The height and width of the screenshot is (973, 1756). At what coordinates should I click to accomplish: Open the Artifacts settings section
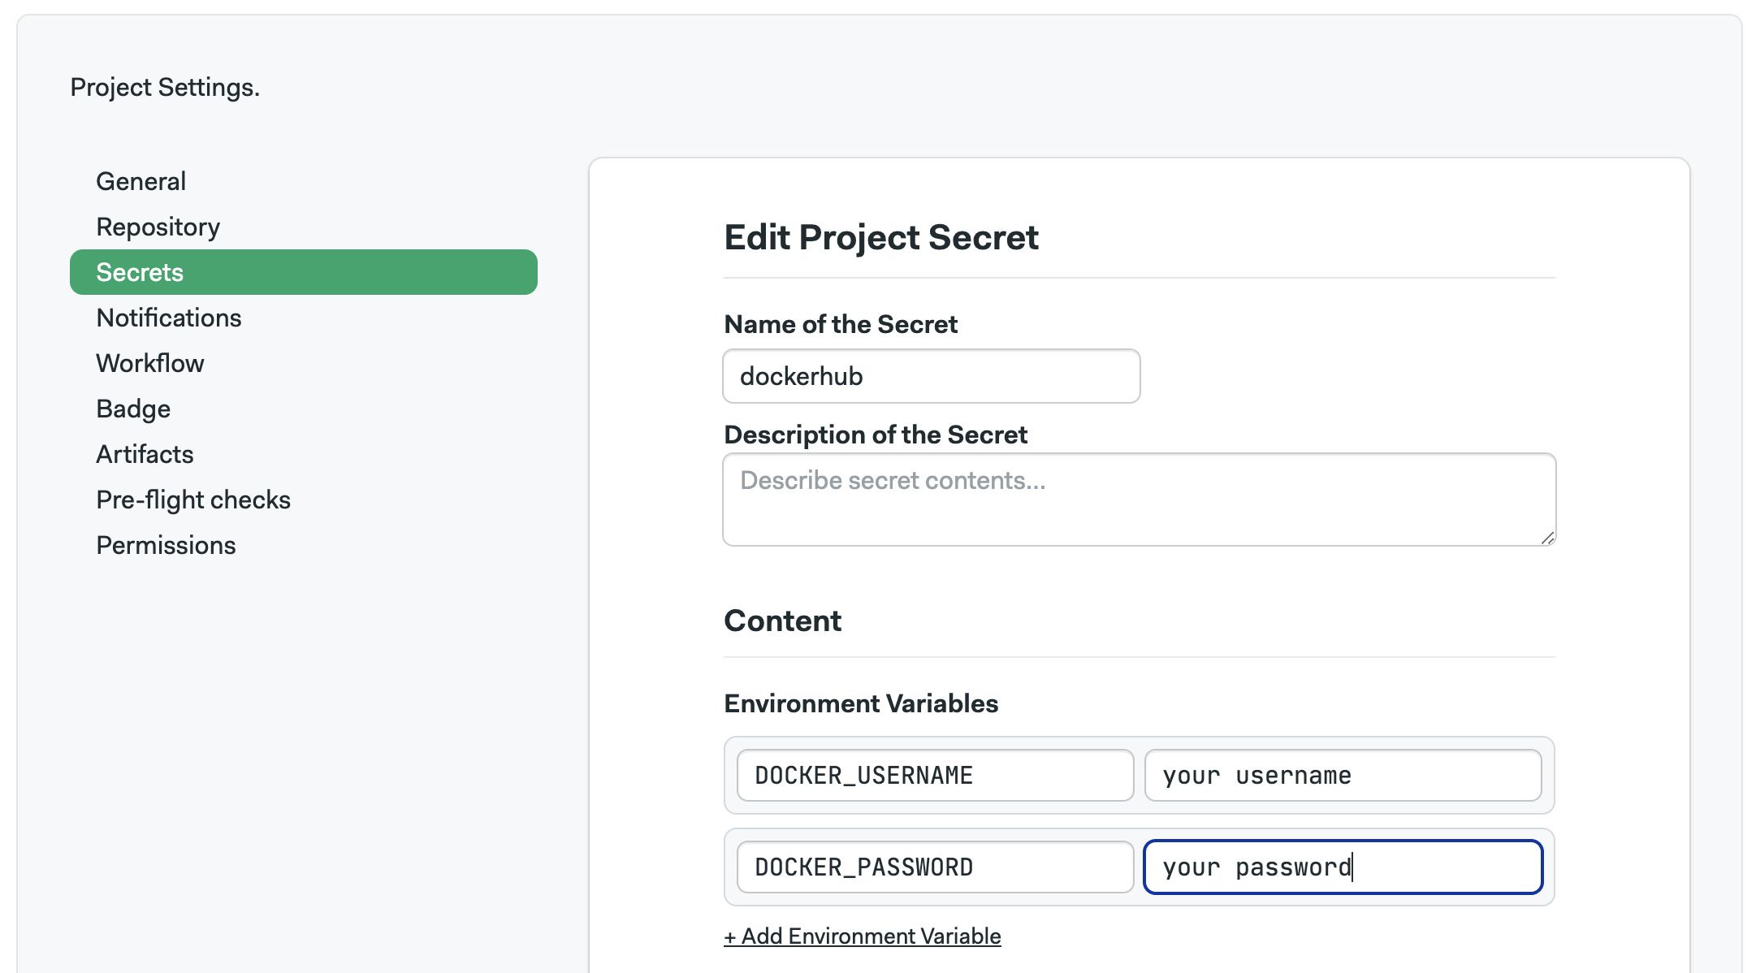pos(144,453)
